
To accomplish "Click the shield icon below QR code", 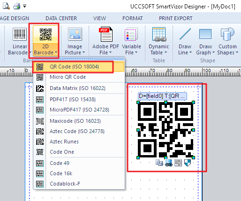I will (188, 163).
